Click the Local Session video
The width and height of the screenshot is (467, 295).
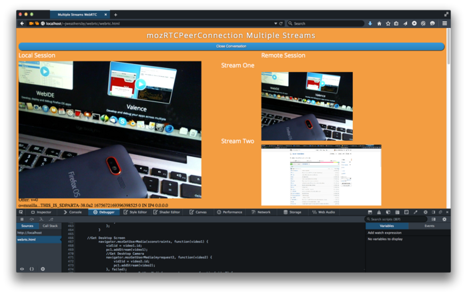(x=110, y=129)
